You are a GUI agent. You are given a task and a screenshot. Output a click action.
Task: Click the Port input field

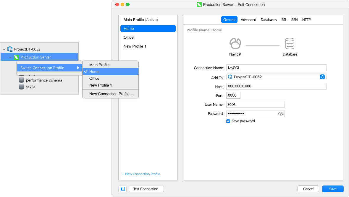(233, 95)
